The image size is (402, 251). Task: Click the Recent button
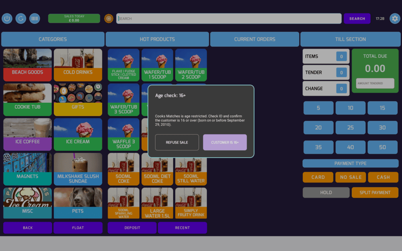pos(182,228)
